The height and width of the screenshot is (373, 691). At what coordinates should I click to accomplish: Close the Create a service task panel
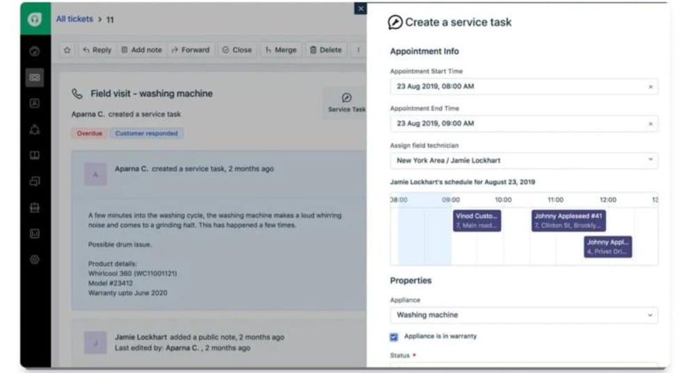coord(360,8)
